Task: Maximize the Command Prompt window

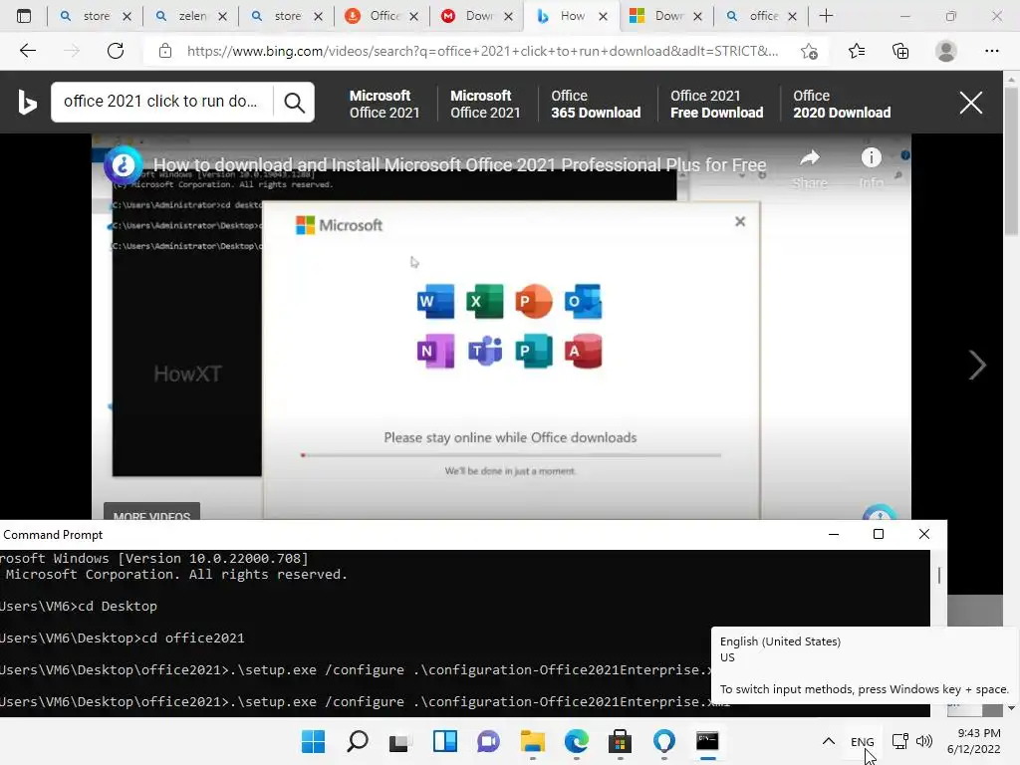Action: (x=879, y=534)
